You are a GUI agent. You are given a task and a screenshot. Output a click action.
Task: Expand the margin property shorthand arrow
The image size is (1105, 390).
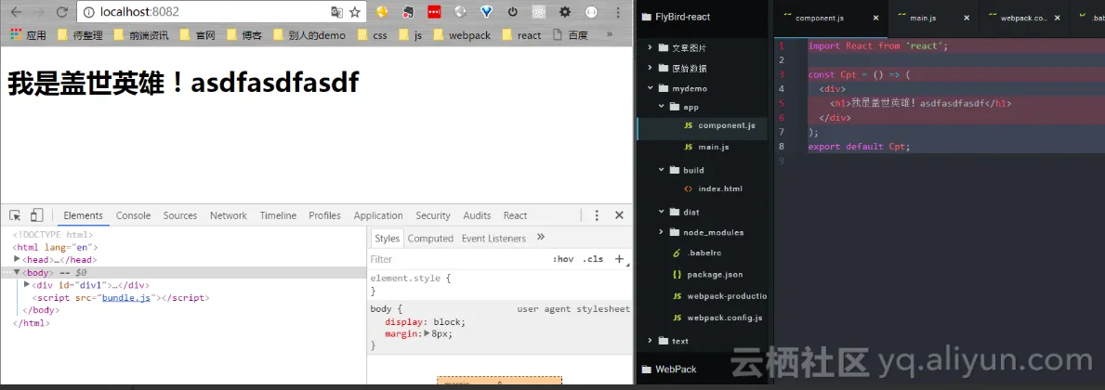(x=427, y=333)
